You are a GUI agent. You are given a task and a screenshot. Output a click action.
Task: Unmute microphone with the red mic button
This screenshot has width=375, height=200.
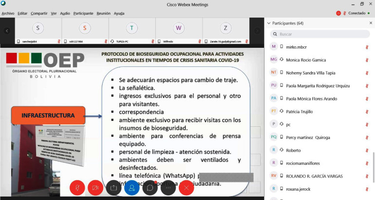[77, 187]
